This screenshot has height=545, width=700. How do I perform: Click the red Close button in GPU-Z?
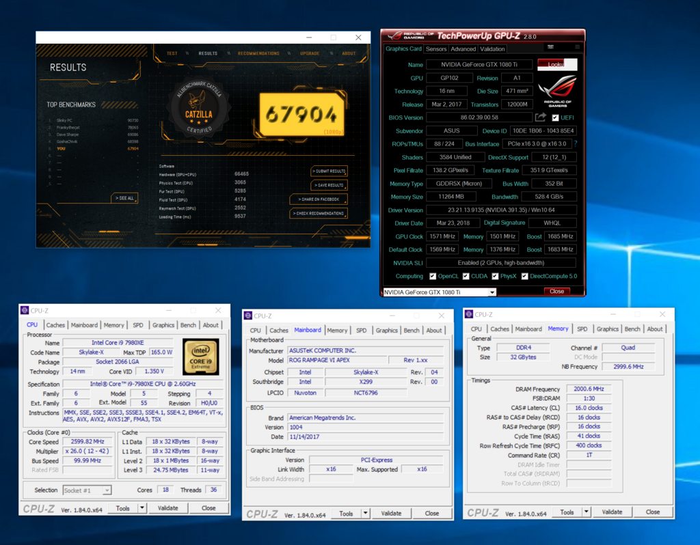(556, 291)
